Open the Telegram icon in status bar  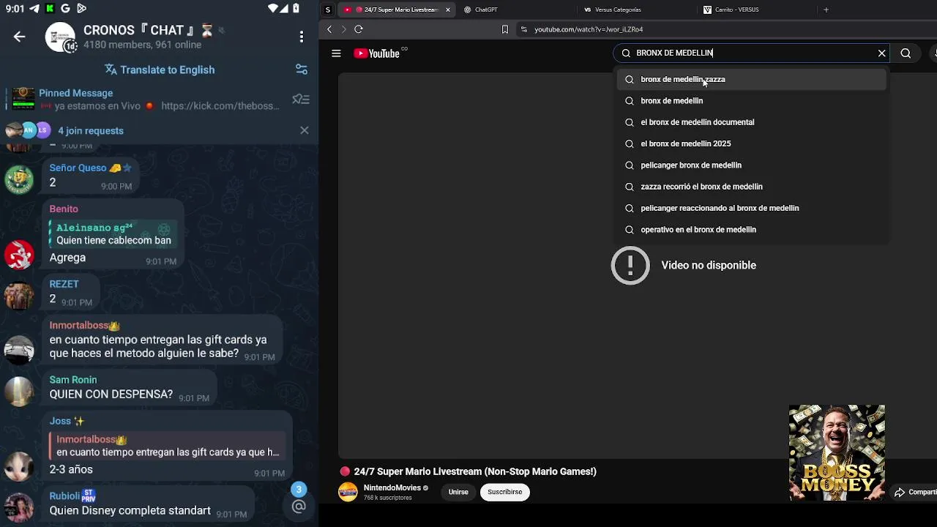tap(34, 9)
